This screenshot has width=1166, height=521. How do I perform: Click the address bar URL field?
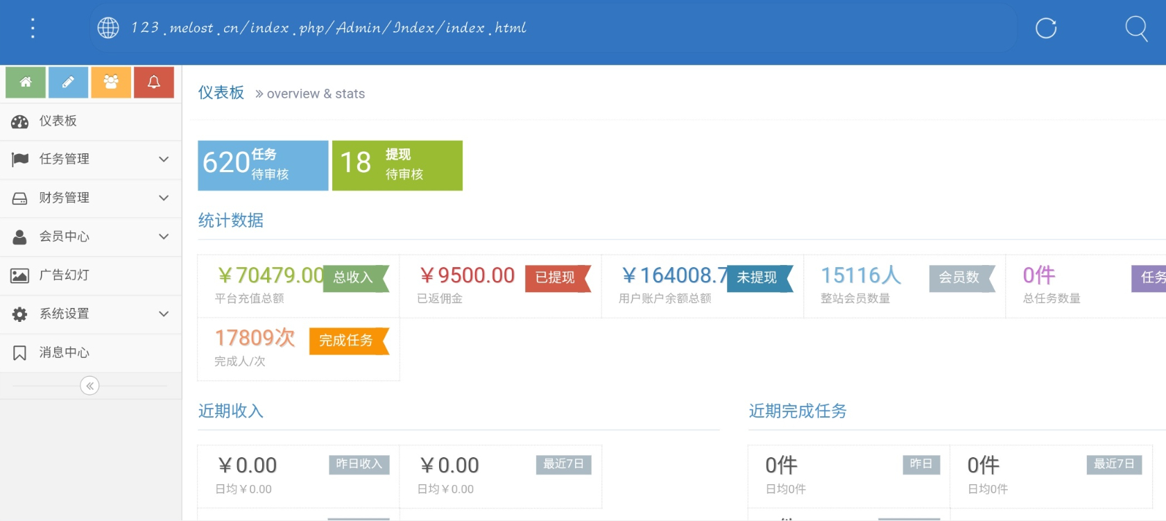tap(552, 28)
